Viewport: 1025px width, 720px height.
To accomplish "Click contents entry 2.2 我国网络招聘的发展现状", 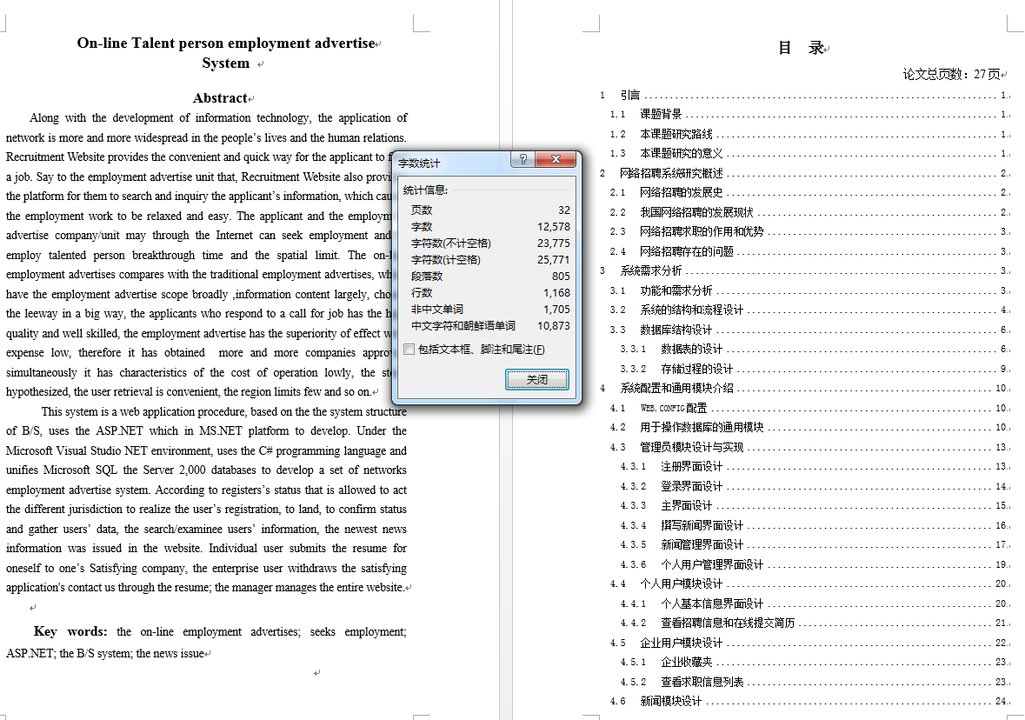I will [810, 212].
